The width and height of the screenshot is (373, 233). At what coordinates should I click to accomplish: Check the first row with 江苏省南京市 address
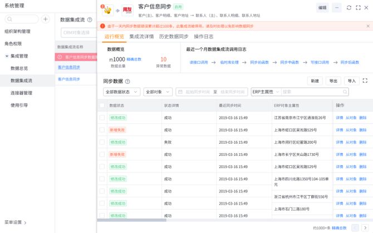point(102,118)
